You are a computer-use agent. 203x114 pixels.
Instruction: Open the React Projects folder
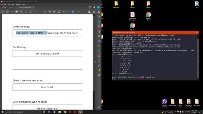click(180, 103)
